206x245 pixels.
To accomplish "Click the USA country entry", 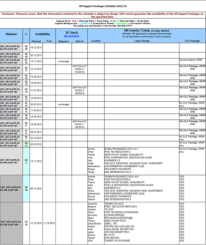I will coord(90,240).
